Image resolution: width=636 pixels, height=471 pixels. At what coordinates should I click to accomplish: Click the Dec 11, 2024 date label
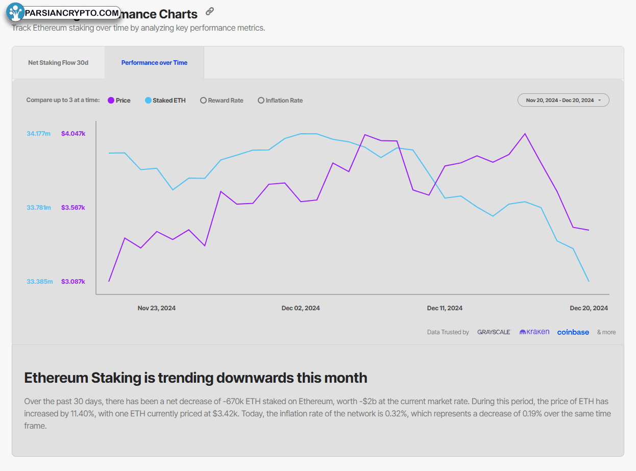tap(445, 308)
